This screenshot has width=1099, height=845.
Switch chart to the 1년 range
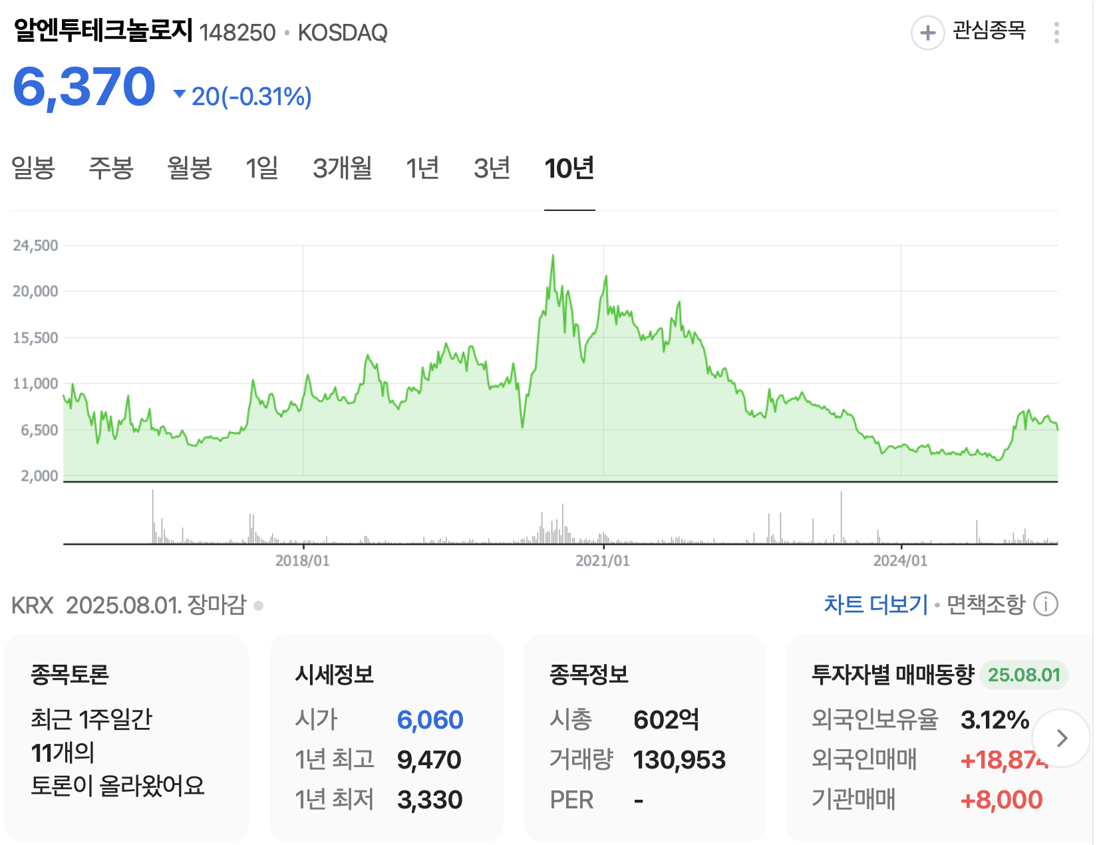click(x=423, y=168)
